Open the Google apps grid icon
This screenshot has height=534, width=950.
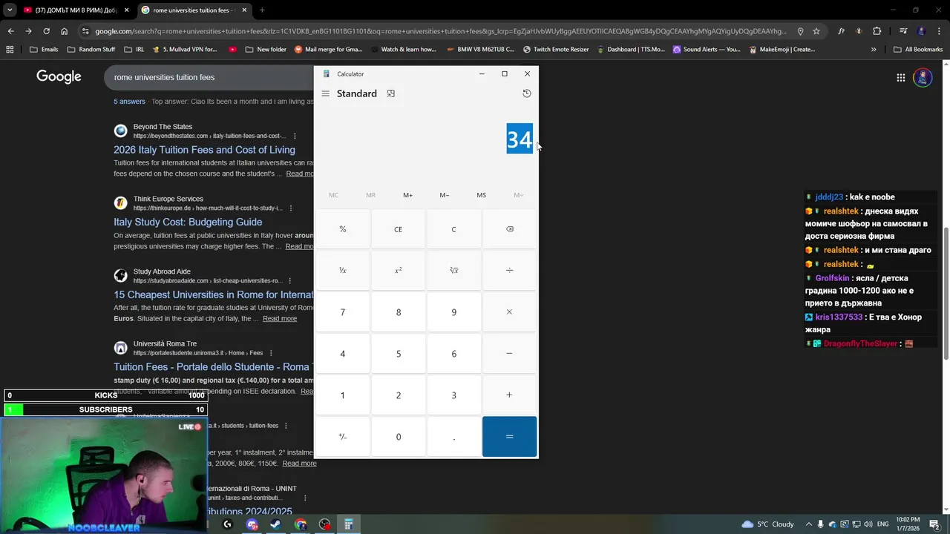(900, 77)
